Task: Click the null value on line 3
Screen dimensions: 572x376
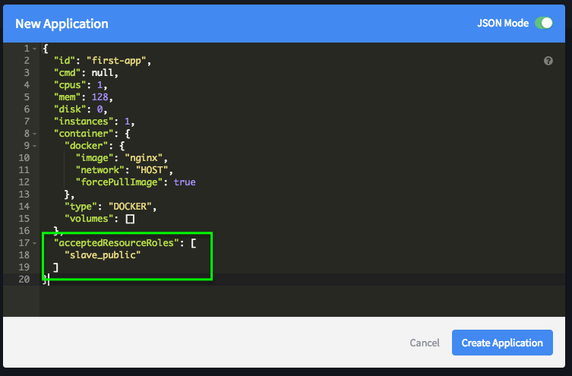Action: (102, 73)
